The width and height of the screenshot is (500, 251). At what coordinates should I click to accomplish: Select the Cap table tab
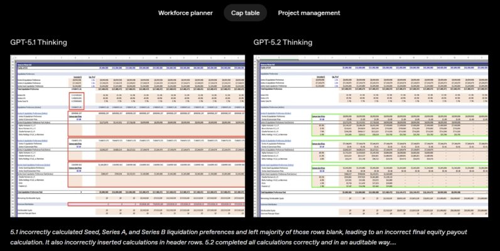tap(245, 13)
